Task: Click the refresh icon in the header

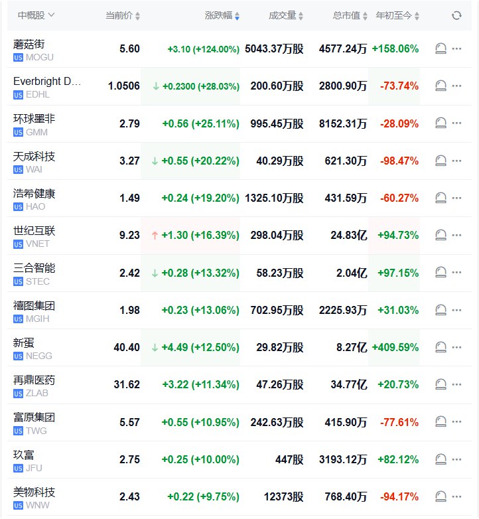Action: pos(456,15)
